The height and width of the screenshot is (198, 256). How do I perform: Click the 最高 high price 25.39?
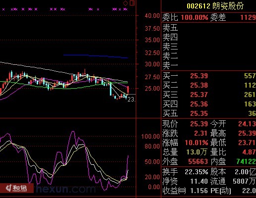[247, 133]
